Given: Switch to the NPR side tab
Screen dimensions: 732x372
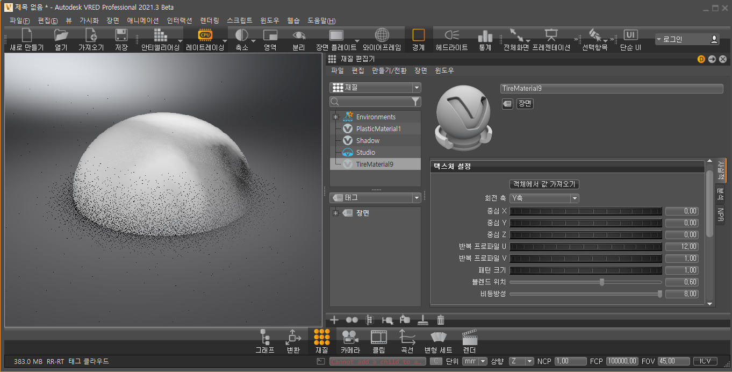Looking at the screenshot, I should pos(721,214).
